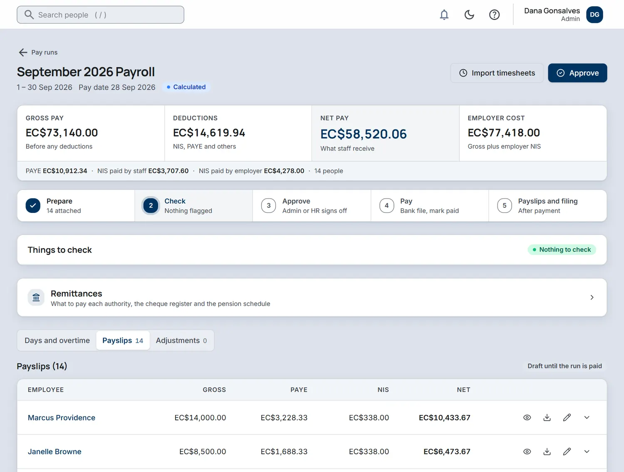Switch to the Adjustments tab
The image size is (624, 472).
click(x=181, y=340)
